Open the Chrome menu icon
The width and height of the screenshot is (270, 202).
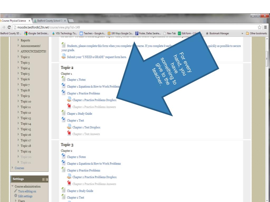pos(266,27)
